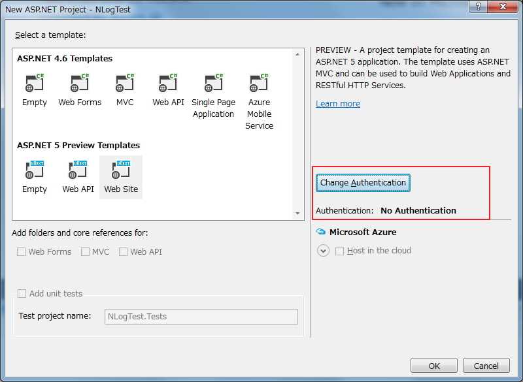Click the Test project name input field

point(201,317)
